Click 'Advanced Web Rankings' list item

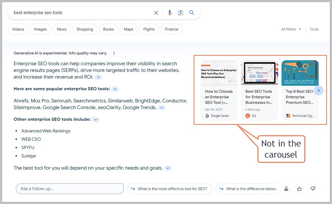tap(46, 131)
